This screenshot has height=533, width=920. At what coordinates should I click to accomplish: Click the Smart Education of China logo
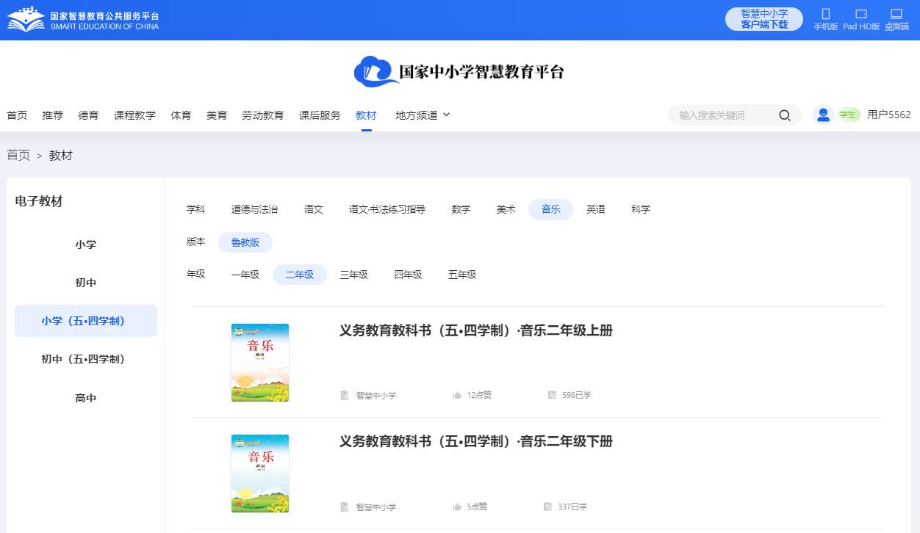(82, 20)
